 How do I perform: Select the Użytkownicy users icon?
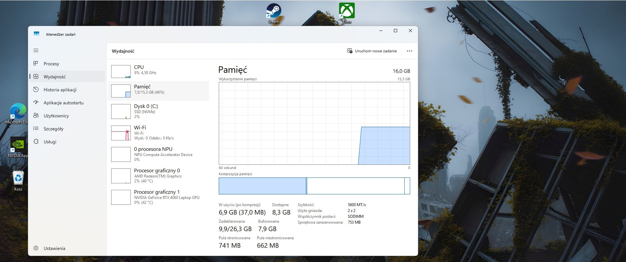click(x=36, y=116)
